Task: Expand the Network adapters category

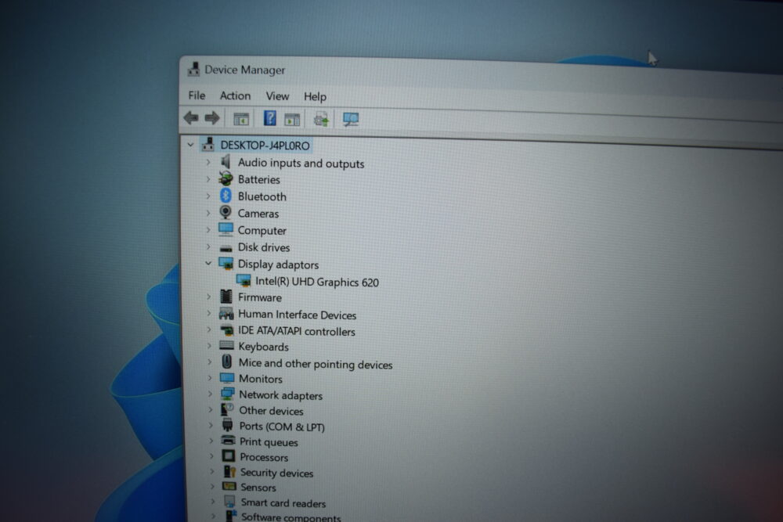Action: pyautogui.click(x=210, y=394)
